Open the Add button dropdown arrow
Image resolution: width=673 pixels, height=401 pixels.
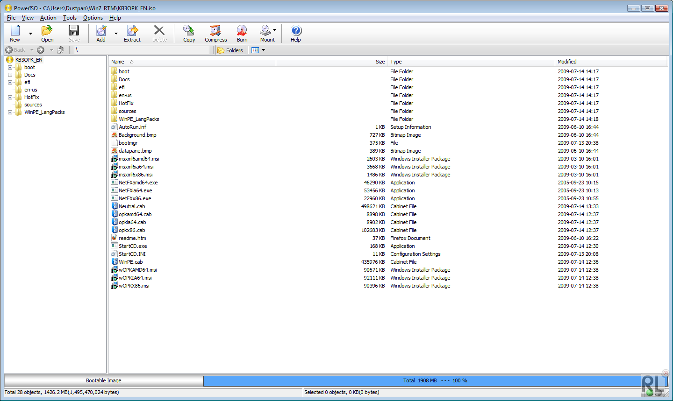(x=116, y=34)
